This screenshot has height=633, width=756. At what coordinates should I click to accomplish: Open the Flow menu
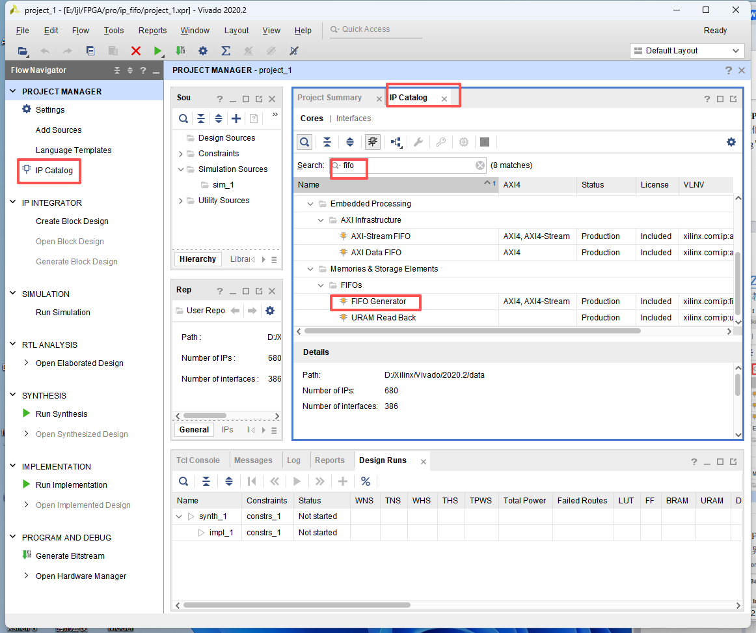pyautogui.click(x=81, y=31)
